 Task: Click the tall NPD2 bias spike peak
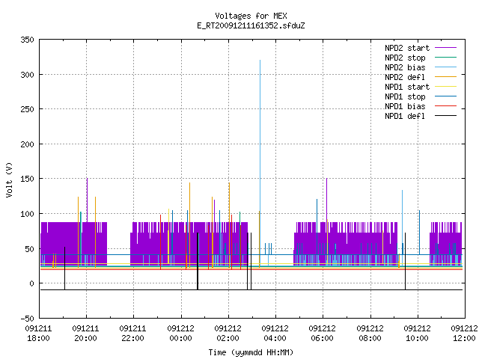pyautogui.click(x=260, y=61)
